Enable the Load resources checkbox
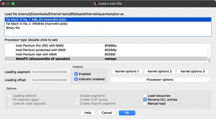Image resolution: width=216 pixels, height=119 pixels. (x=145, y=96)
